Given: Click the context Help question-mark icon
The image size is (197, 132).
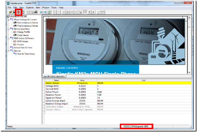Looking at the screenshot, I should 103,12.
